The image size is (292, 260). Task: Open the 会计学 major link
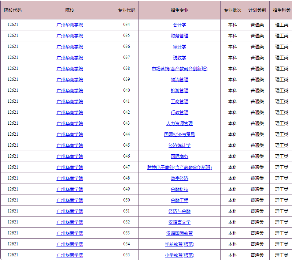[x=179, y=25]
